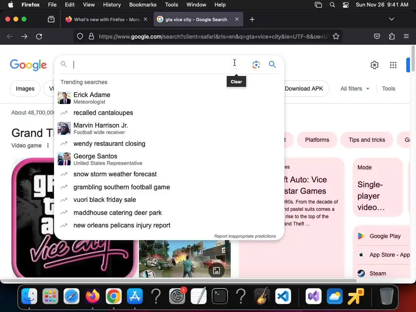The width and height of the screenshot is (416, 312).
Task: Open the Steam store link
Action: 383,273
